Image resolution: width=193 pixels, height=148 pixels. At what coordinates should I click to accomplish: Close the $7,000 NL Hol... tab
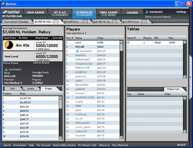pyautogui.click(x=56, y=21)
